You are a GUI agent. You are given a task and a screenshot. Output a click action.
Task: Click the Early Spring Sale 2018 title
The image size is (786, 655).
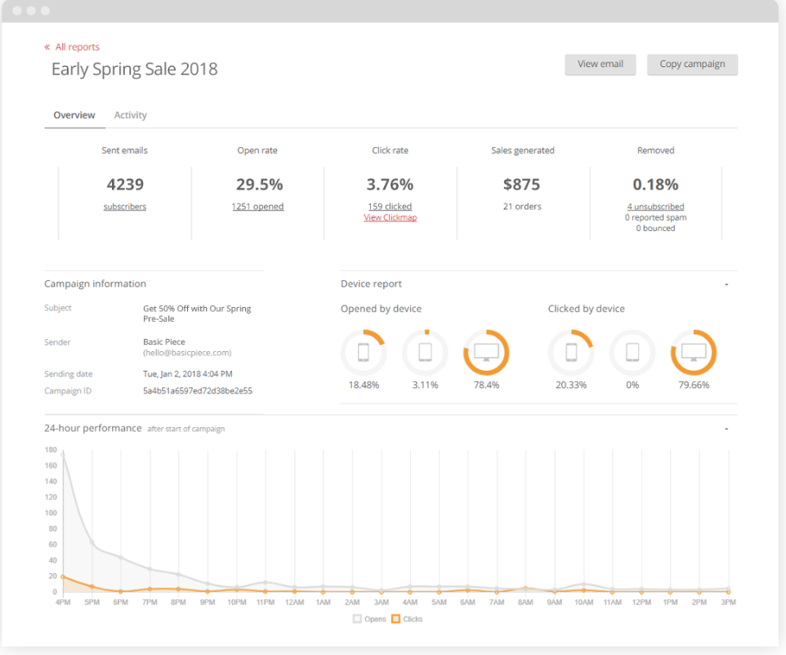[134, 69]
